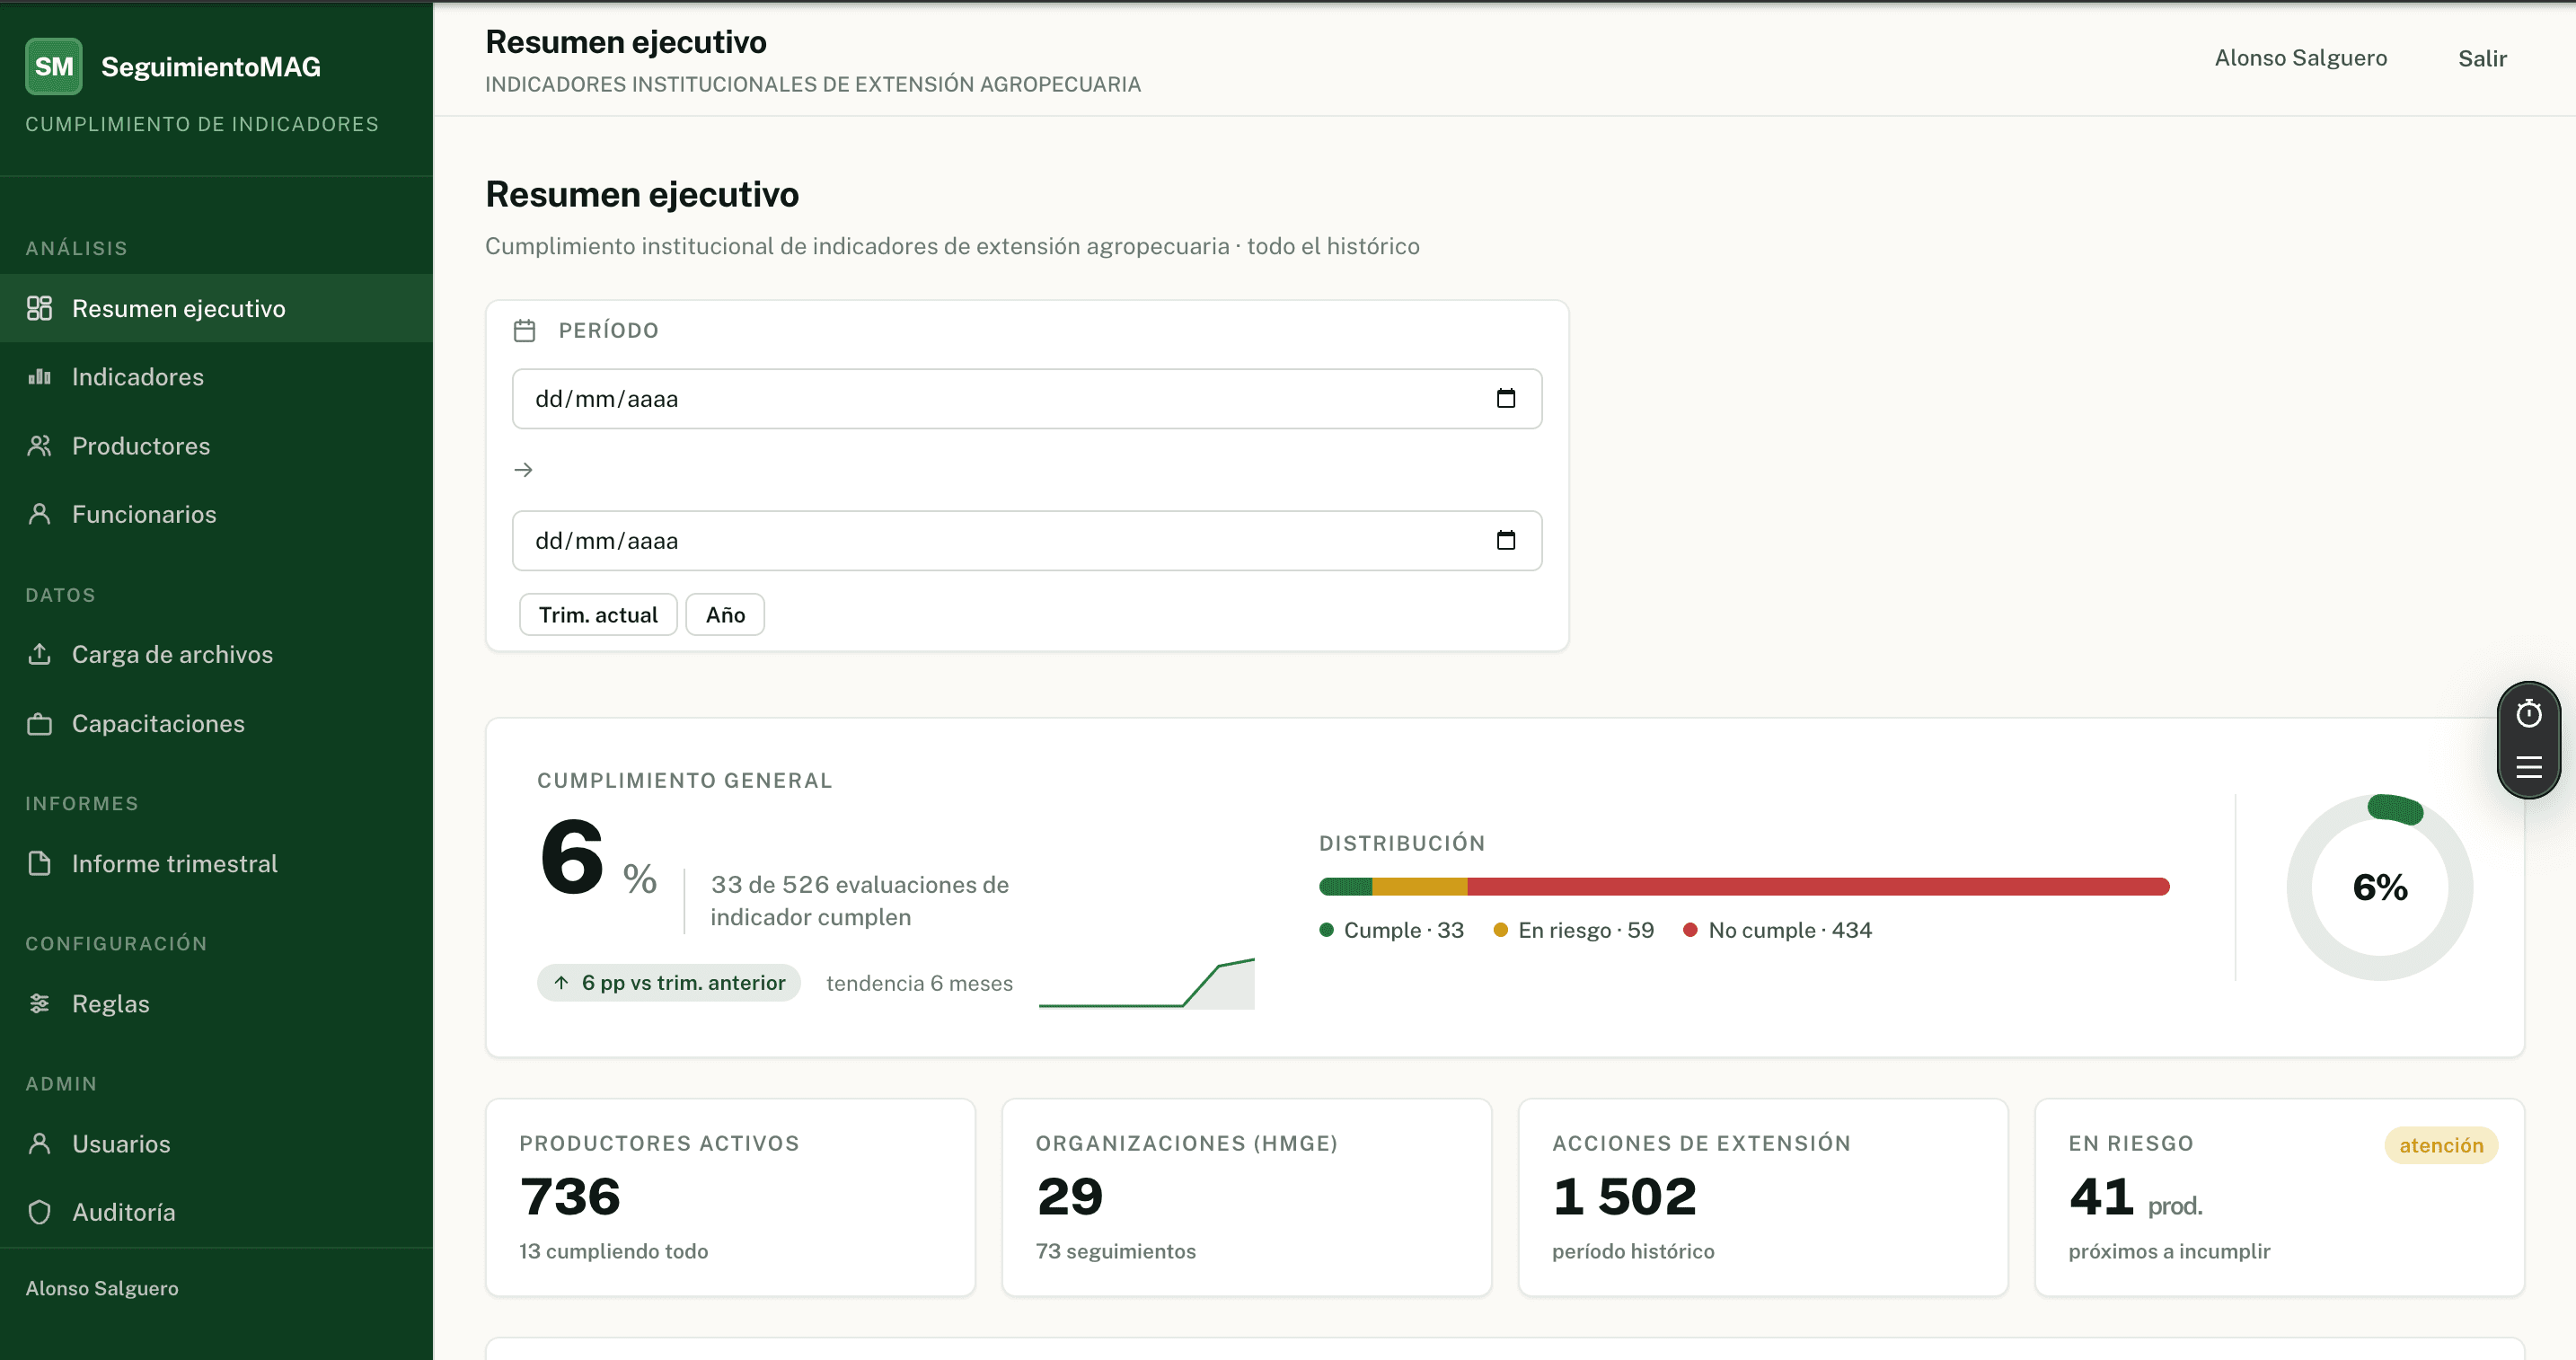Open calendar picker of the end date field
Screen dimensions: 2576x1360
(1505, 540)
